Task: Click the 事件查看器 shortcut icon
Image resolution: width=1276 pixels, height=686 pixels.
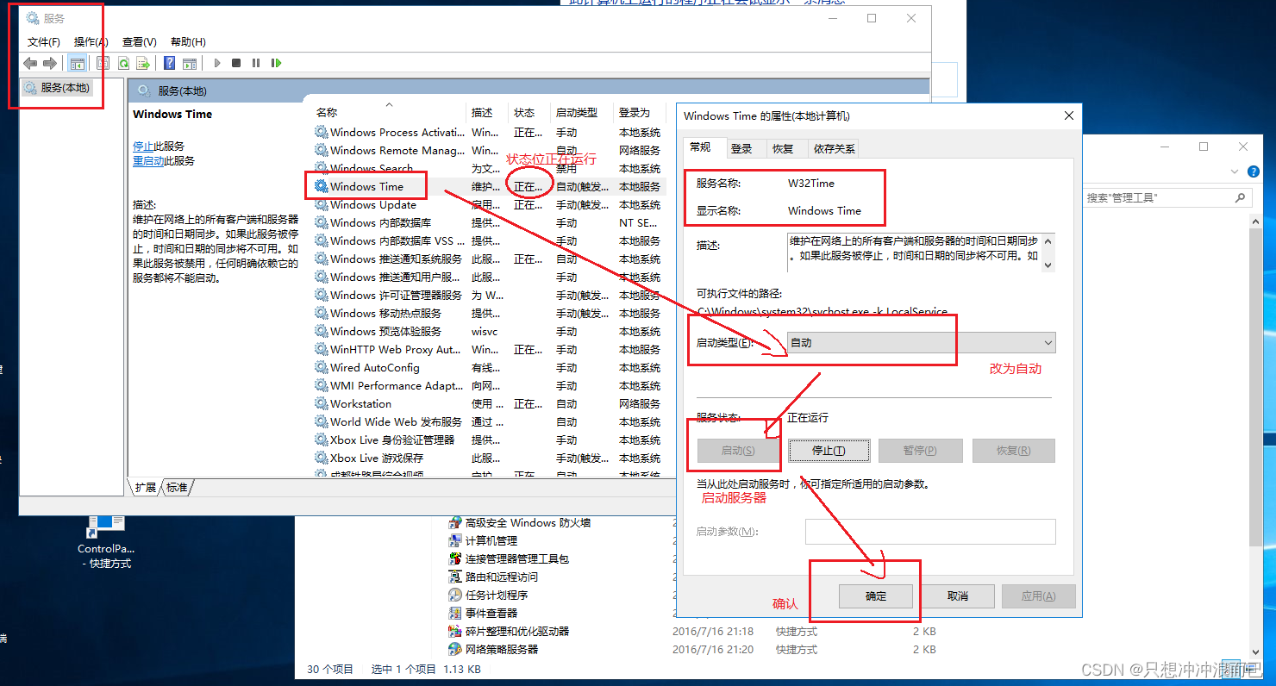Action: 455,614
